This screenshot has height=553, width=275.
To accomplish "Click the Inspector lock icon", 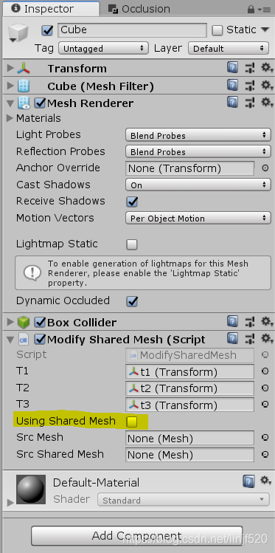I will [x=251, y=9].
